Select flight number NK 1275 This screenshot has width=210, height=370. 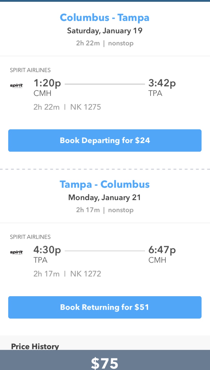tap(86, 107)
